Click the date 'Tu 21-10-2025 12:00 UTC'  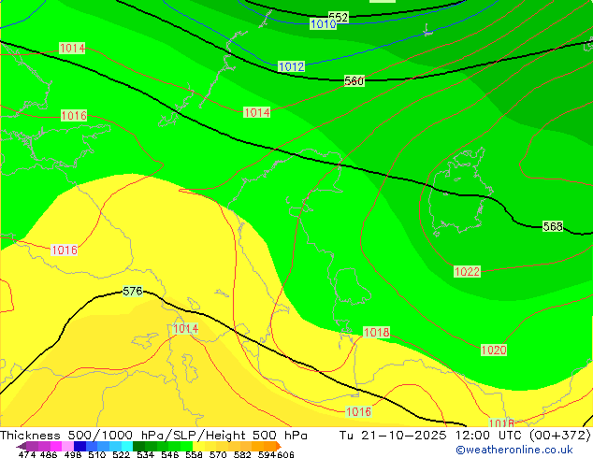pyautogui.click(x=430, y=436)
